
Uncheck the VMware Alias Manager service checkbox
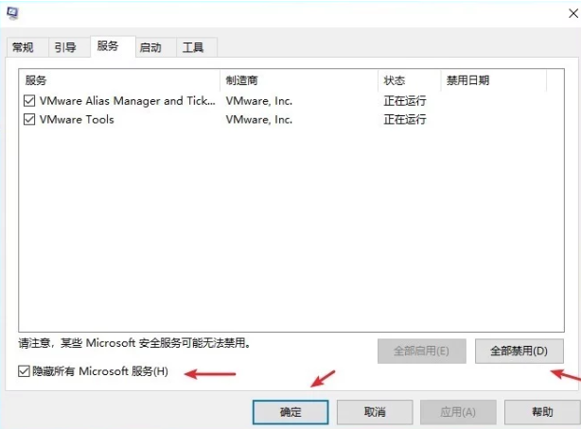point(30,100)
